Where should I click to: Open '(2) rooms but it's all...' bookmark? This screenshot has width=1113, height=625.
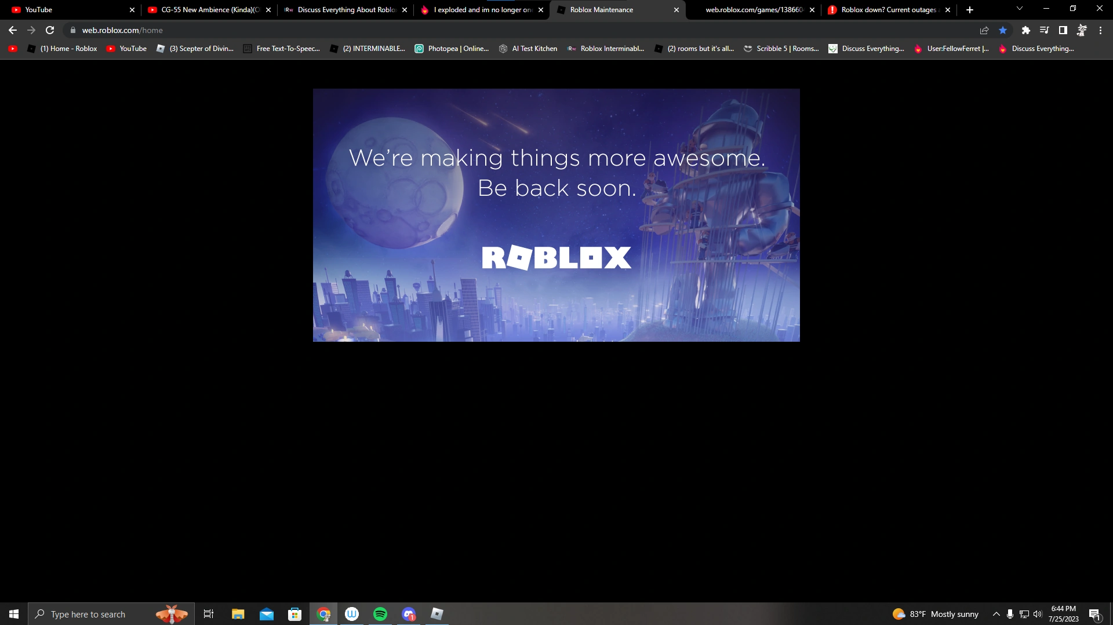click(694, 49)
